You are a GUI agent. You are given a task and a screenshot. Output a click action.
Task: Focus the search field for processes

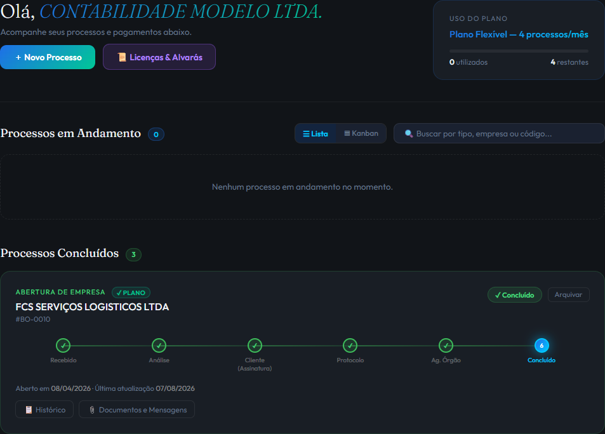[499, 133]
